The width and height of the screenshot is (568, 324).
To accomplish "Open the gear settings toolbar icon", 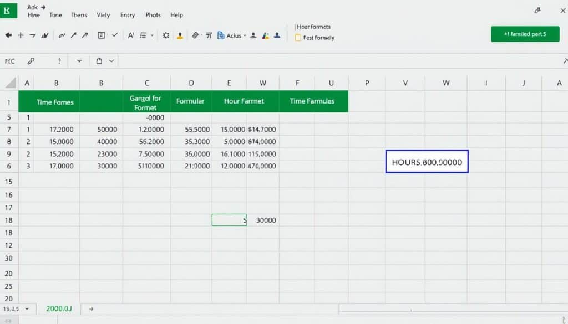I will click(165, 35).
